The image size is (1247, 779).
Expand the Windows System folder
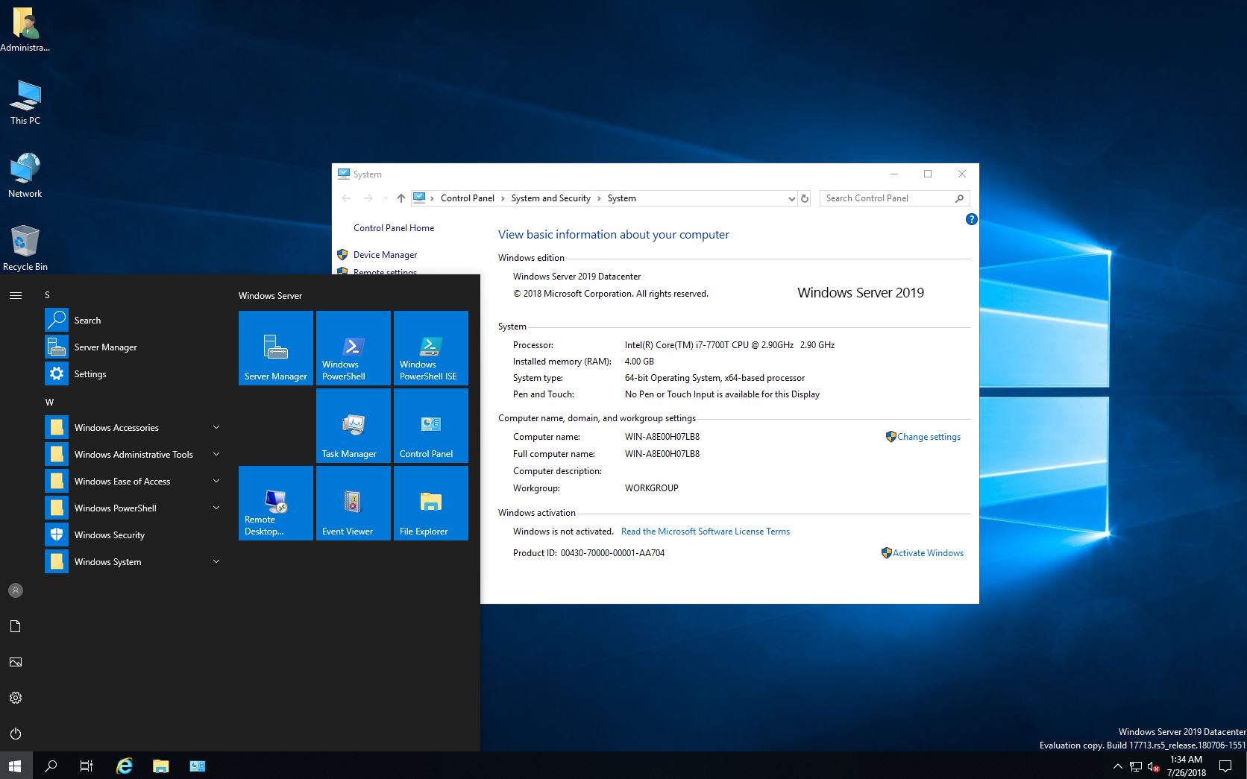click(134, 562)
